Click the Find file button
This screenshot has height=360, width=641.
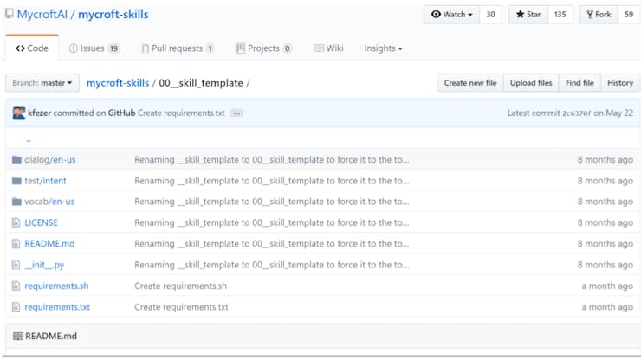click(x=579, y=83)
